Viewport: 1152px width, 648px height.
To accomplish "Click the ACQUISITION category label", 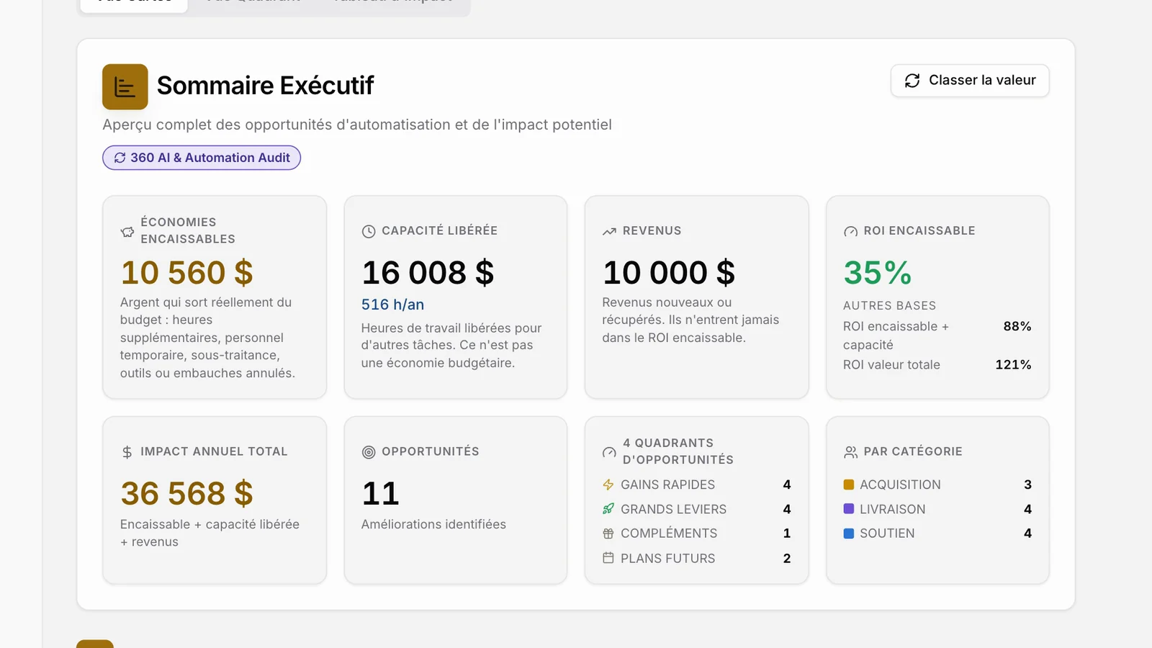I will 900,485.
